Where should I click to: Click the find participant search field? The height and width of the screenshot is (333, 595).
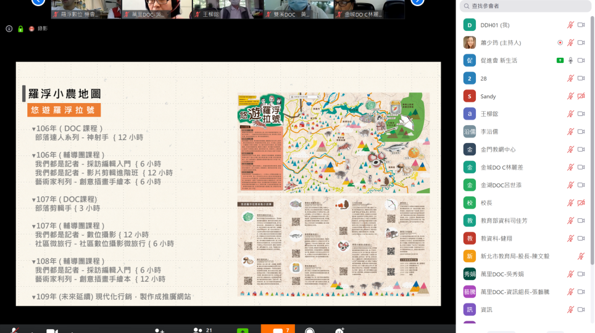(525, 6)
